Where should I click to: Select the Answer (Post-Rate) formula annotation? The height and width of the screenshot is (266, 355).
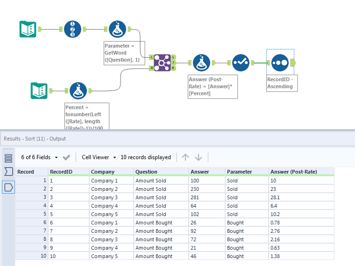(x=213, y=87)
